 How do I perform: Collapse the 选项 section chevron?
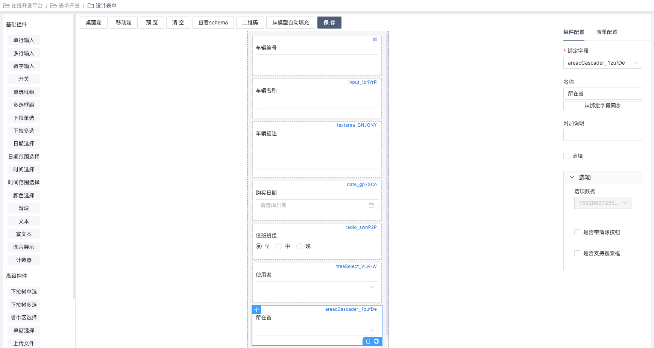572,177
